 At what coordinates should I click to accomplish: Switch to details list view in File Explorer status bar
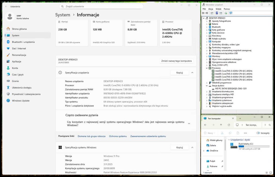(x=266, y=173)
